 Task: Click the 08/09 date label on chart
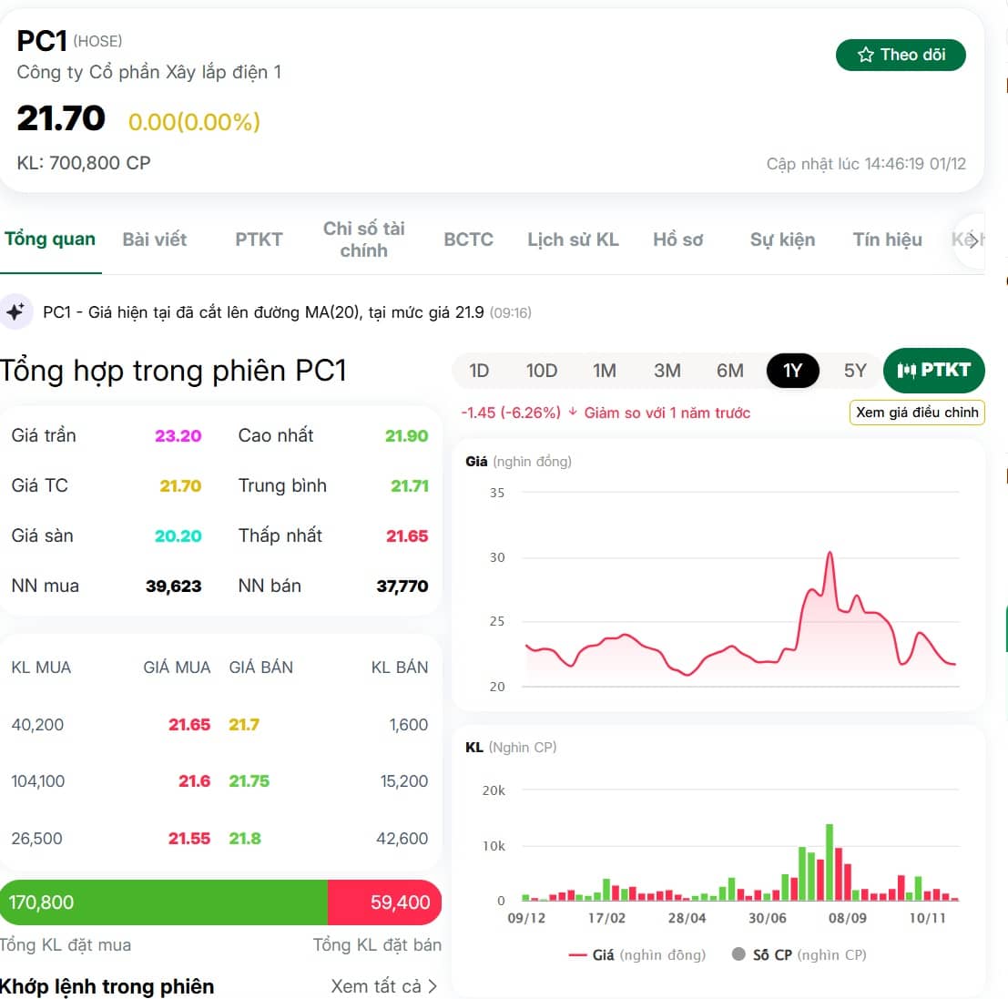(x=848, y=918)
